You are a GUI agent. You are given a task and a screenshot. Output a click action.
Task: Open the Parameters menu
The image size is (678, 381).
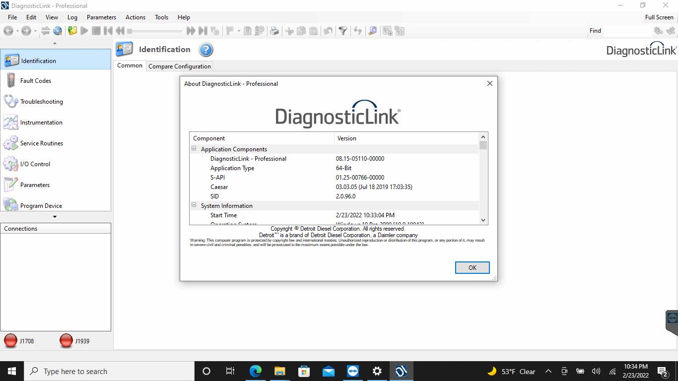tap(101, 17)
